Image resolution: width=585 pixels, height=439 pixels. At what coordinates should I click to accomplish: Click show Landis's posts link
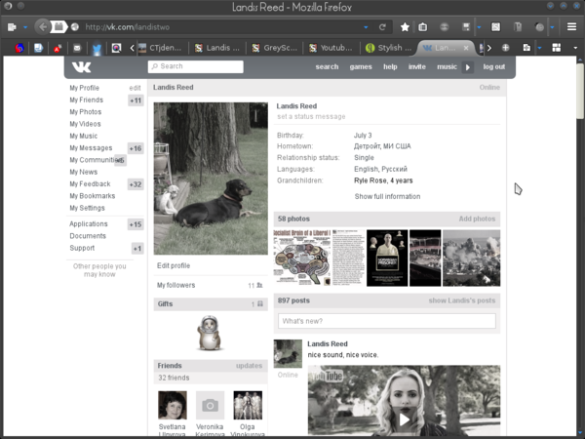(x=462, y=300)
